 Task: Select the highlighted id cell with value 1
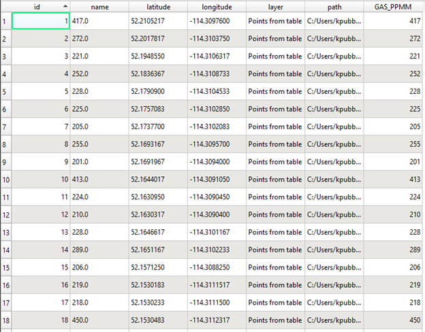pyautogui.click(x=41, y=21)
